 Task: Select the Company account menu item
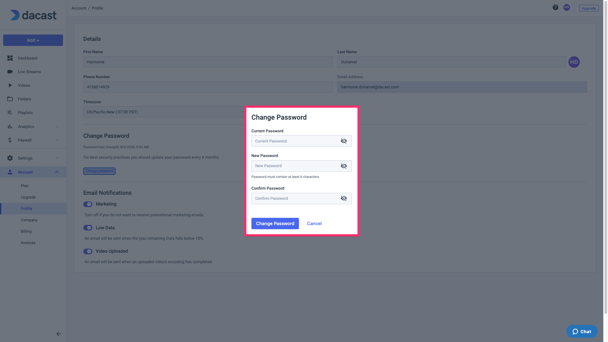click(29, 220)
